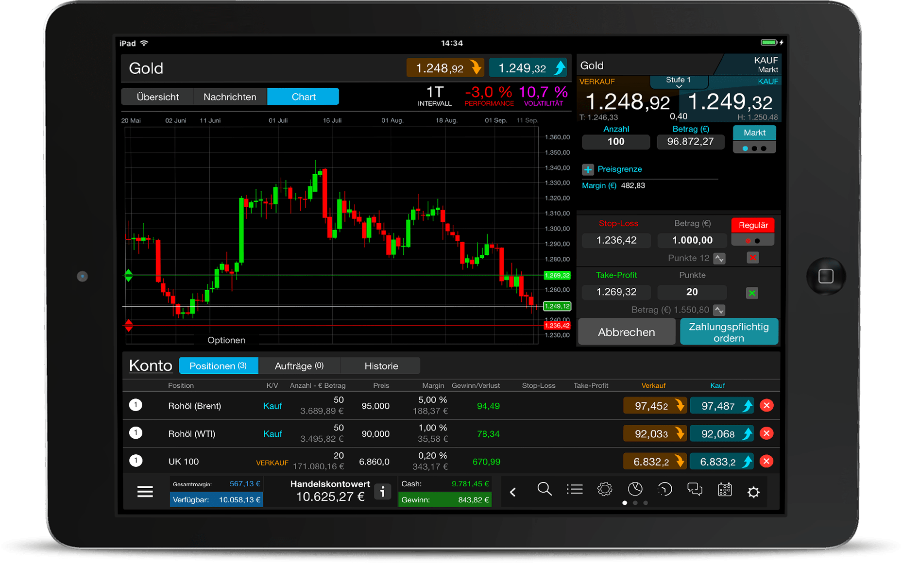This screenshot has width=902, height=563.
Task: Open the outlined gear icon in toolbar
Action: tap(605, 489)
